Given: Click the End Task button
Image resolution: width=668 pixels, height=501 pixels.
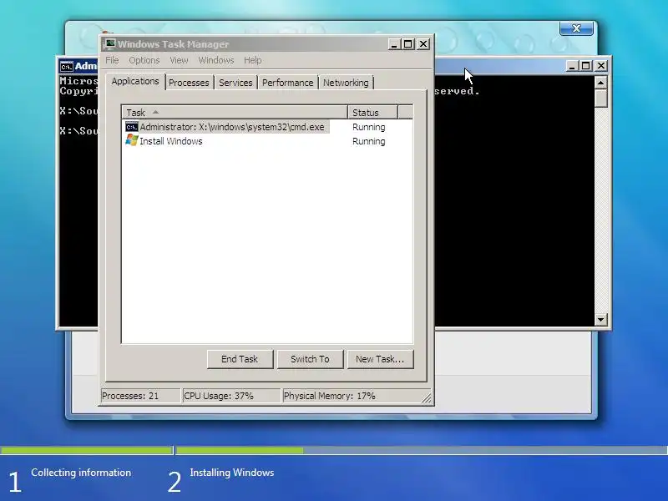Looking at the screenshot, I should [240, 359].
